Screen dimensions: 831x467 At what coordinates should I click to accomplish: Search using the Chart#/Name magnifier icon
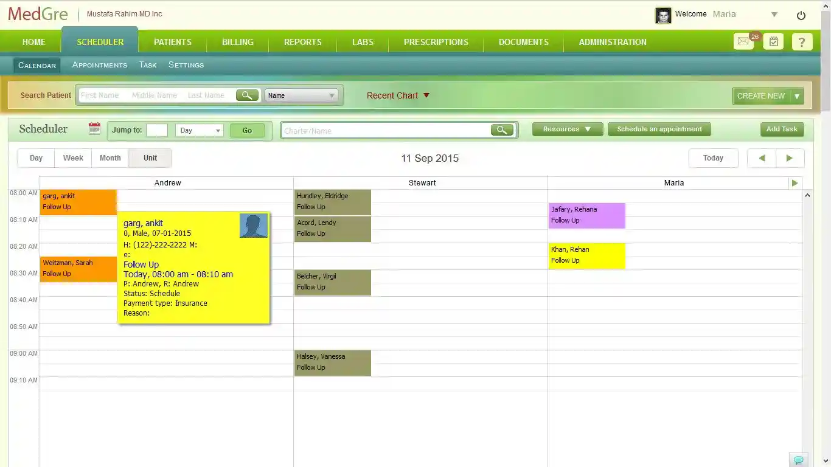click(x=502, y=130)
